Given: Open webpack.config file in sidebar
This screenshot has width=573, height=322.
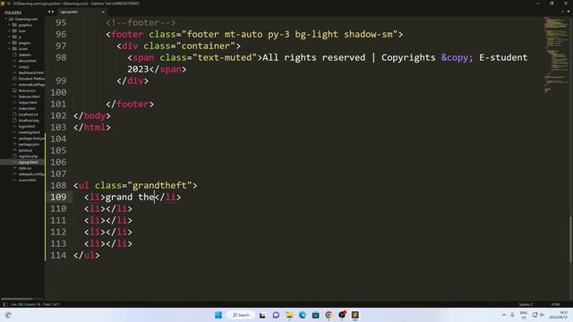Looking at the screenshot, I should (31, 174).
